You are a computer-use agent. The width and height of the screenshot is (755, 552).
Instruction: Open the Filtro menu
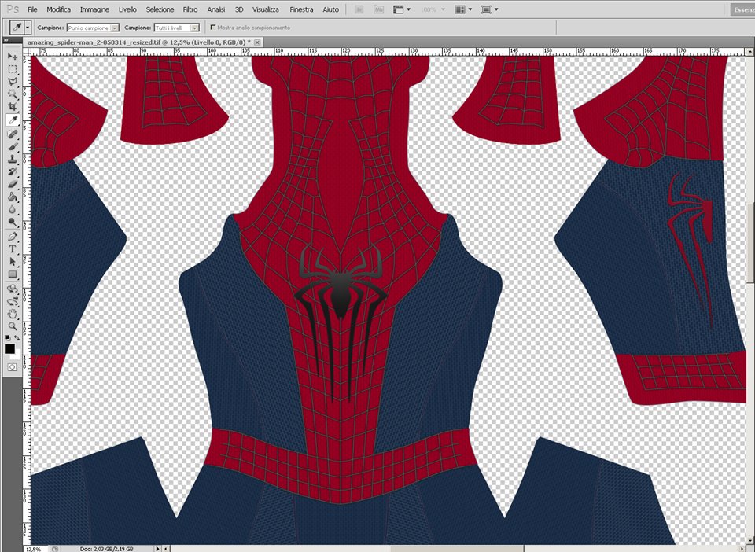[190, 9]
